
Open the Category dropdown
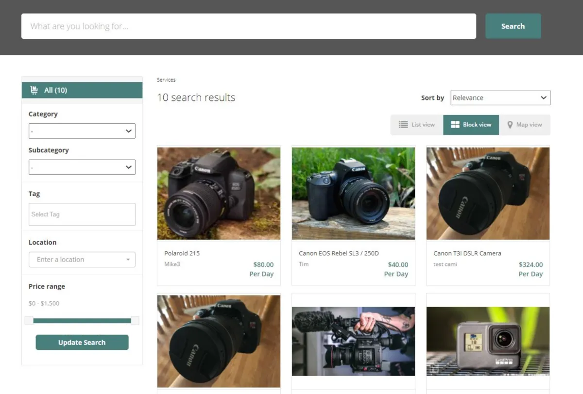pyautogui.click(x=82, y=131)
